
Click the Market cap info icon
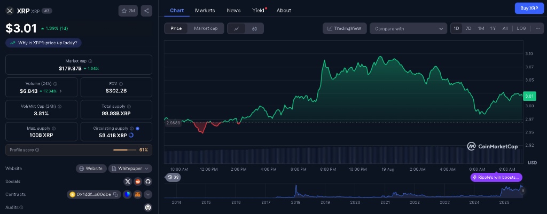click(x=90, y=61)
